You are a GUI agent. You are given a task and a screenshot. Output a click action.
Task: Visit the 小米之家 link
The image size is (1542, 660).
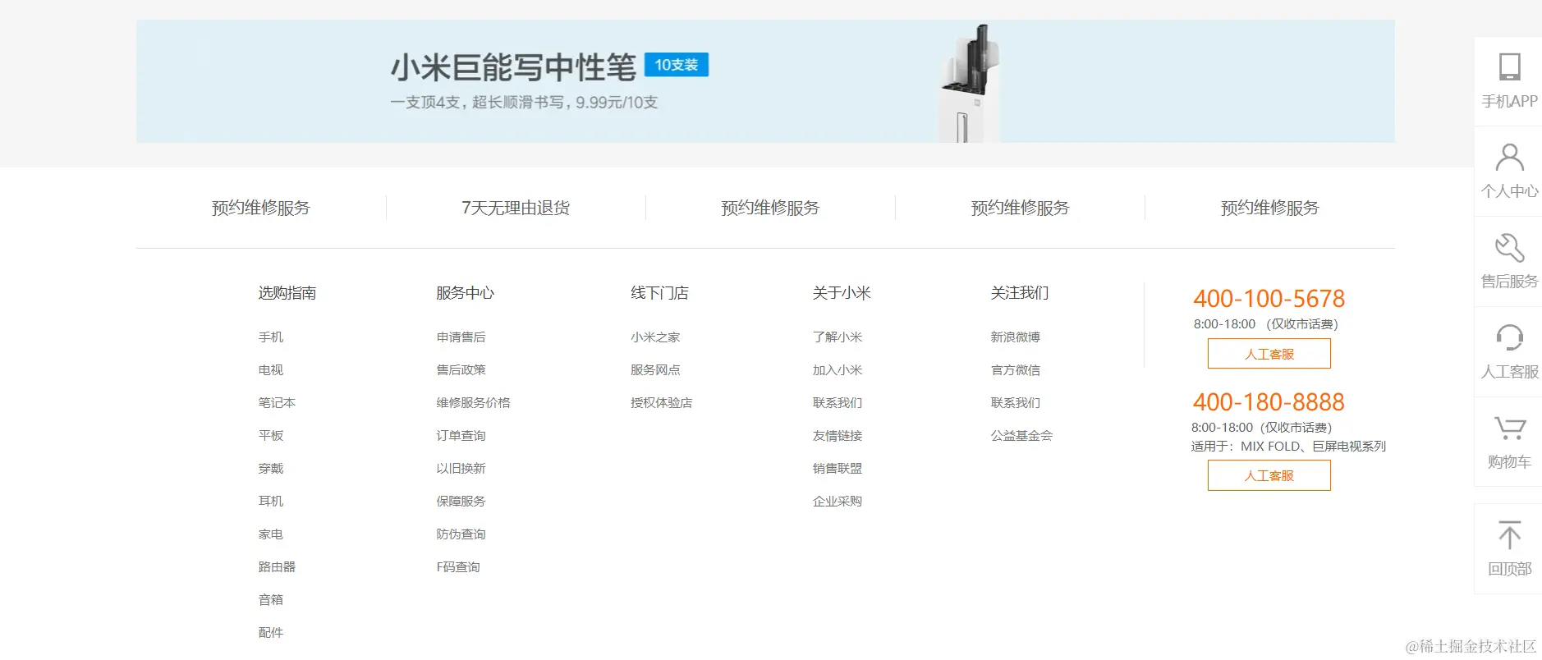(655, 337)
